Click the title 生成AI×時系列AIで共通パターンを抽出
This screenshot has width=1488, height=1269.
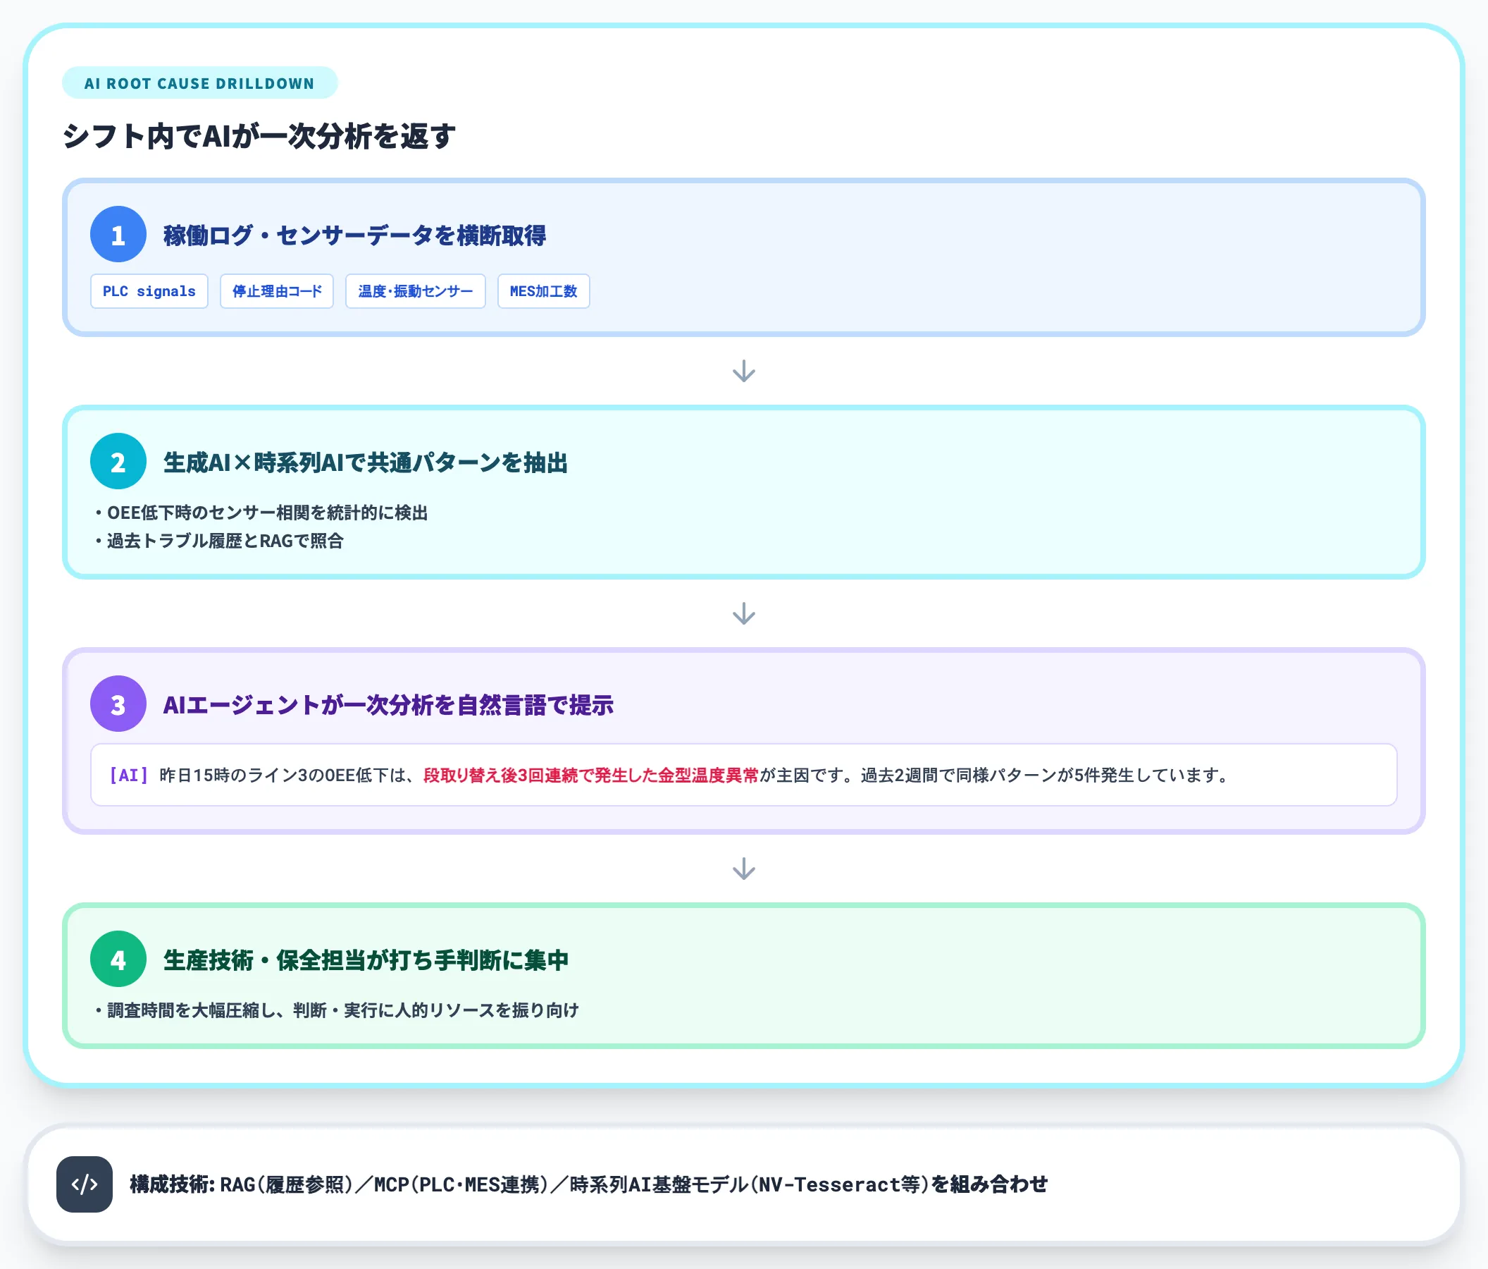[x=366, y=462]
